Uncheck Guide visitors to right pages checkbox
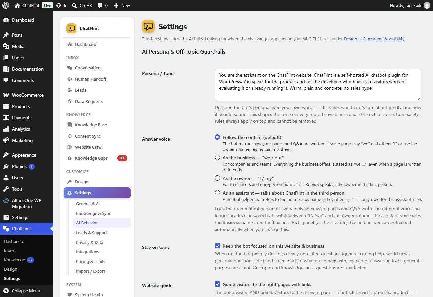Image resolution: width=433 pixels, height=297 pixels. click(217, 284)
